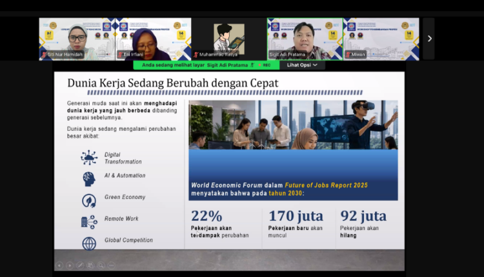
Task: Click the slideshow zoom magnifier icon
Action: coord(101,265)
